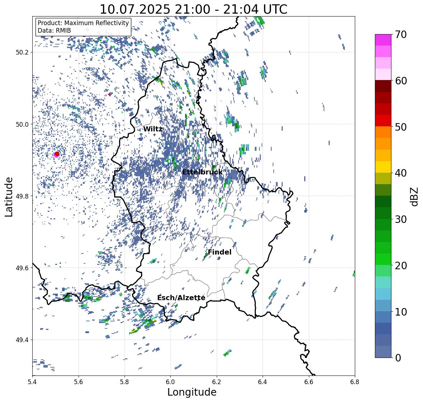Click the 6.6 longitude tick label
Image resolution: width=423 pixels, height=401 pixels.
point(309,382)
